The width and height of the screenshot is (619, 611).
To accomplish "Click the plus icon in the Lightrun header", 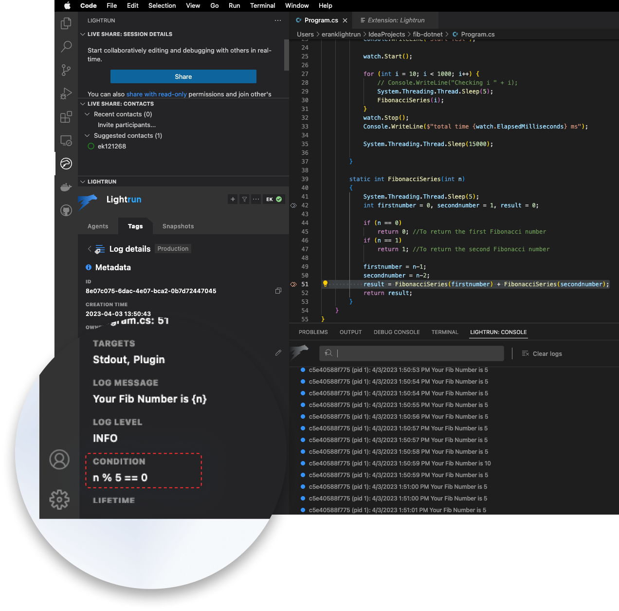I will coord(233,199).
